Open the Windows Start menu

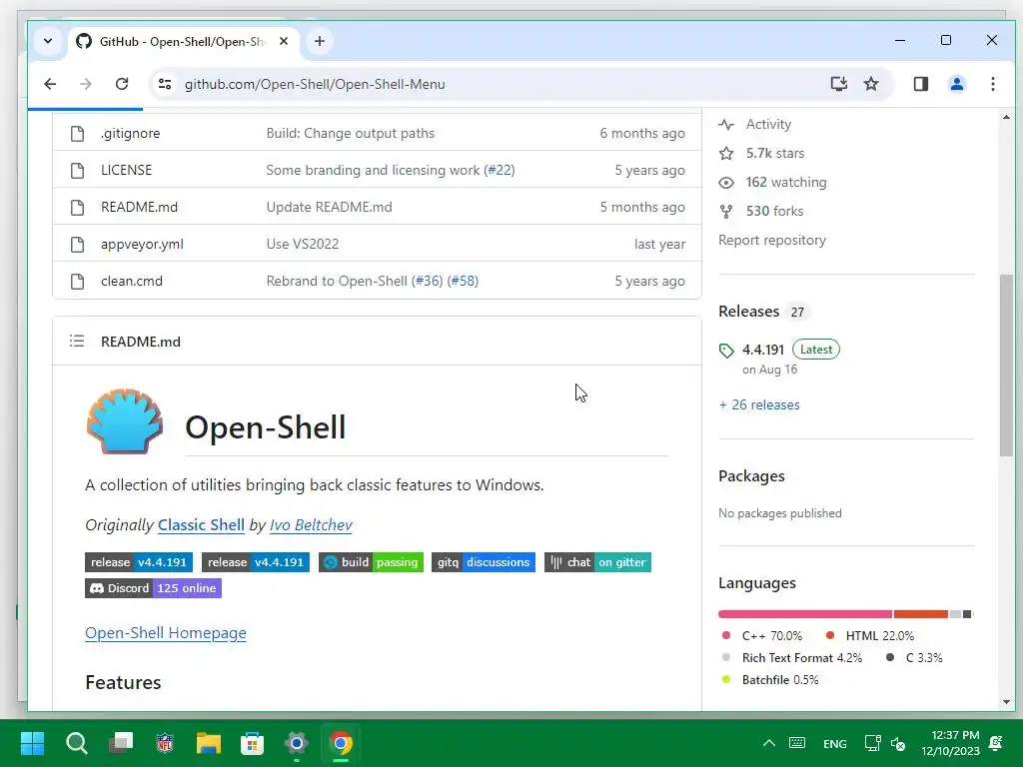point(32,743)
